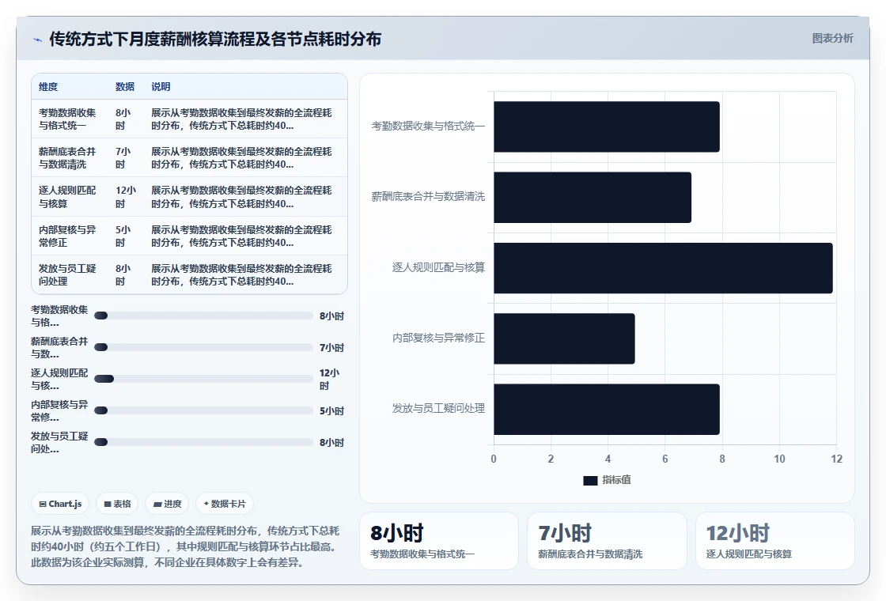The image size is (886, 601).
Task: Click the 进度 tag chip
Action: [167, 504]
